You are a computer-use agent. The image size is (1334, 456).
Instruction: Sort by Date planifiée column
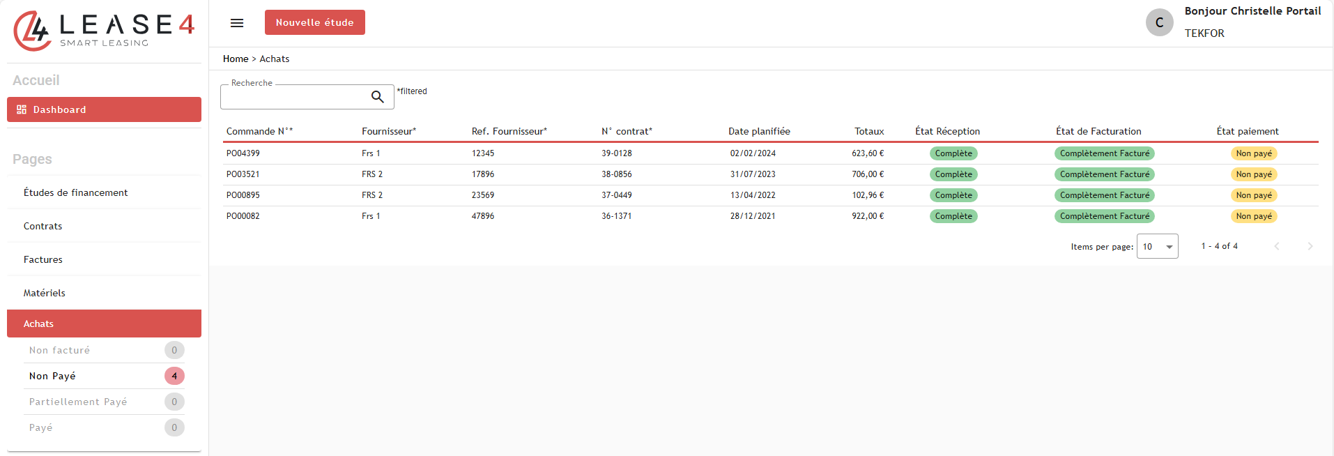click(x=759, y=131)
